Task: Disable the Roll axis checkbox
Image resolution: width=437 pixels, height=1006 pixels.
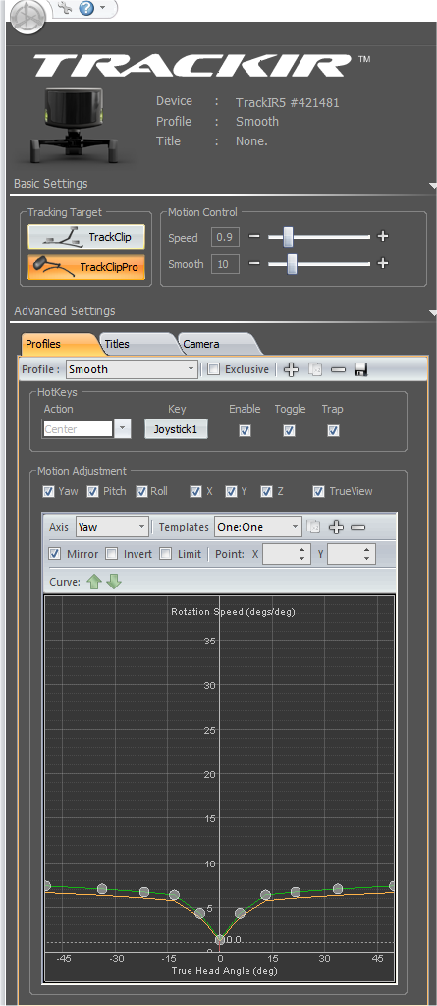Action: 141,492
